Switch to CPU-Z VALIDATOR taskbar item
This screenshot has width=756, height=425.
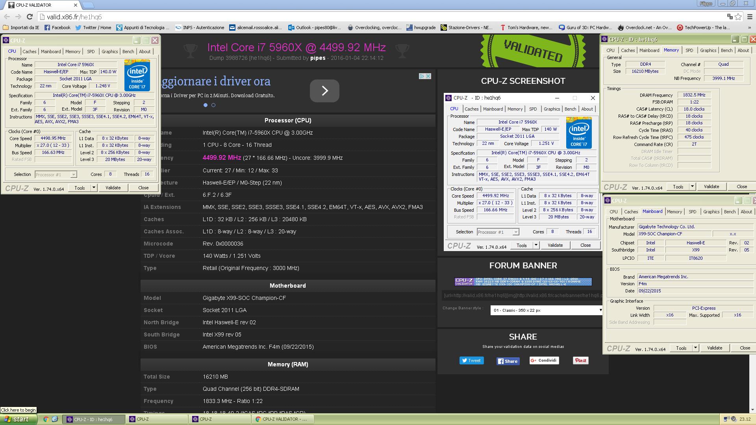coord(283,419)
